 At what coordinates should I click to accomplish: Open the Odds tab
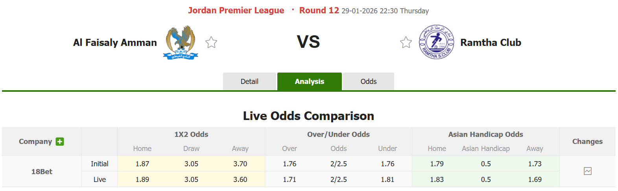pyautogui.click(x=369, y=82)
